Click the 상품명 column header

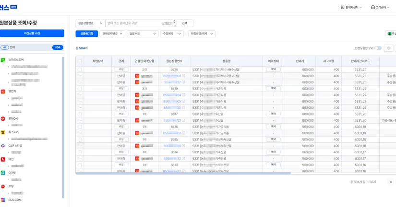pyautogui.click(x=226, y=61)
